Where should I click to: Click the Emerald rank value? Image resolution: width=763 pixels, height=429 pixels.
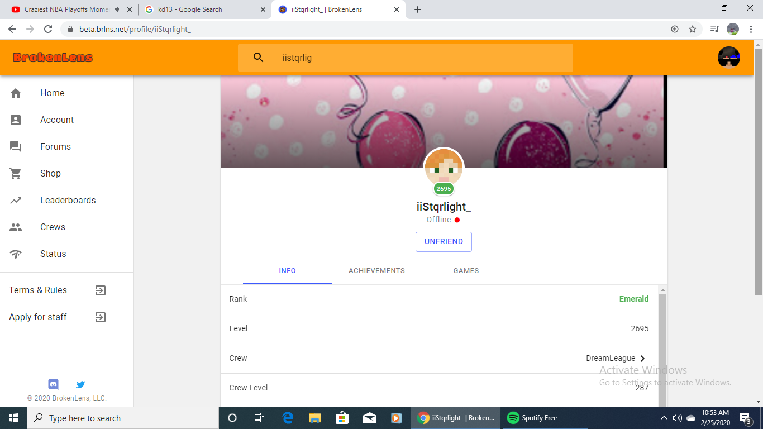(634, 299)
